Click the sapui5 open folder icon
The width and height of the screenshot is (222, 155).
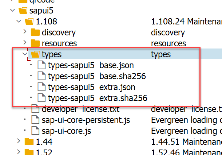[x=23, y=11]
